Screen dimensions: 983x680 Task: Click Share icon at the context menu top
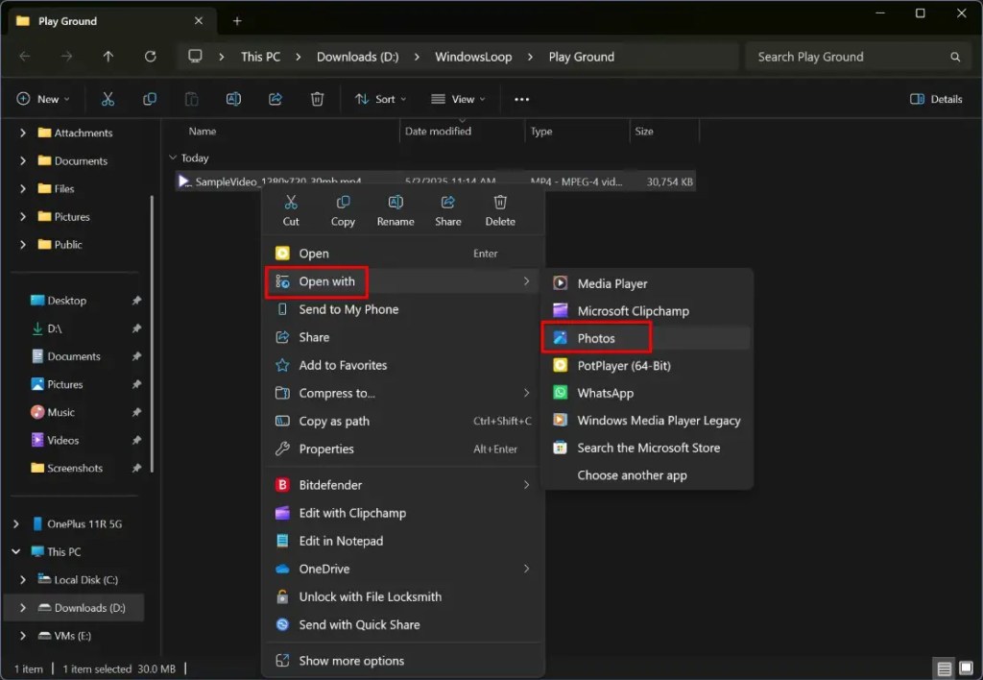[x=447, y=210]
